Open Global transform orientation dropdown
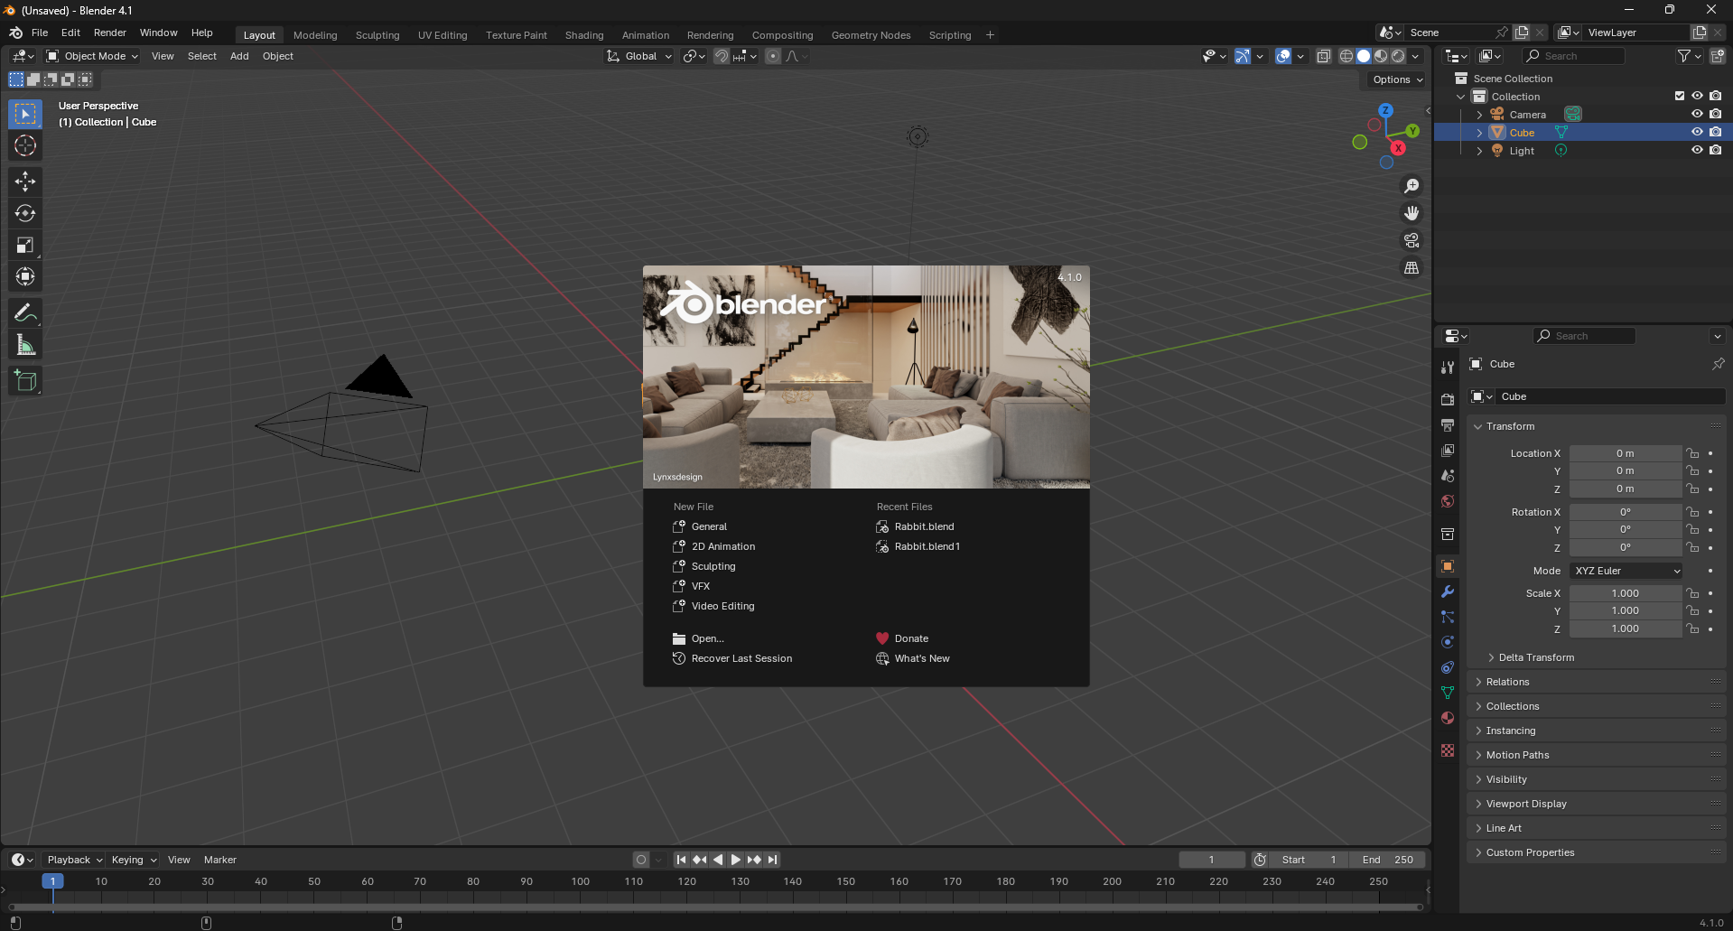The width and height of the screenshot is (1733, 931). coord(639,56)
